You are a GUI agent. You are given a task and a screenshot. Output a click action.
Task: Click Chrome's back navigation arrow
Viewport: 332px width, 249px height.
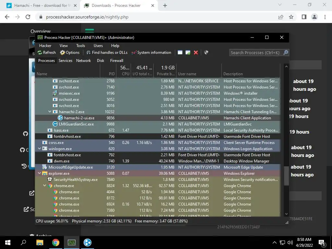click(x=7, y=17)
